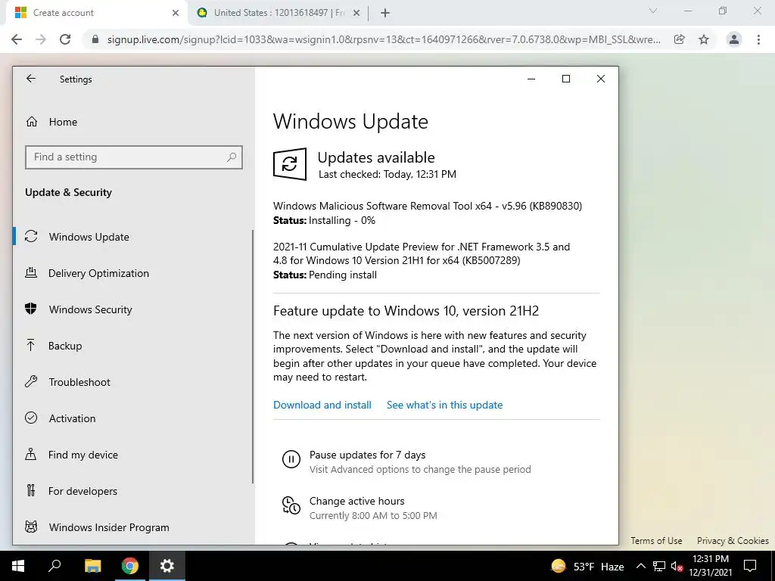775x581 pixels.
Task: Click Terms of Use link
Action: [x=656, y=540]
